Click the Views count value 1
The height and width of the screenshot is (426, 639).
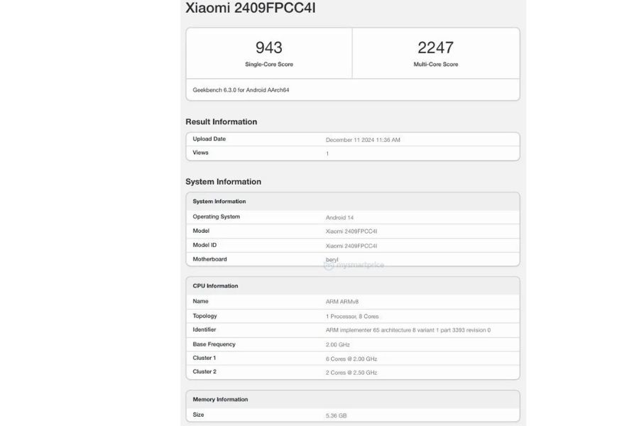327,153
